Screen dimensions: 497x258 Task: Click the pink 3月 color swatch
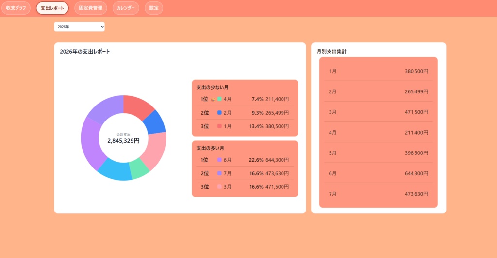(219, 187)
